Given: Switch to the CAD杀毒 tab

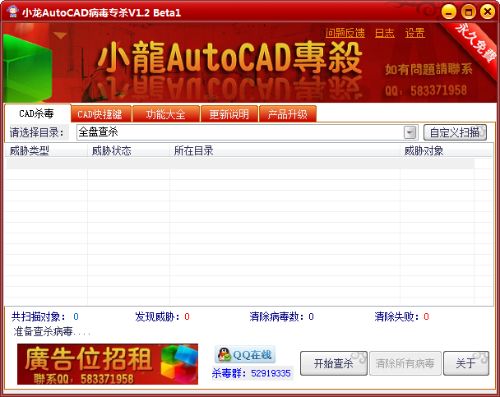Looking at the screenshot, I should (x=37, y=113).
